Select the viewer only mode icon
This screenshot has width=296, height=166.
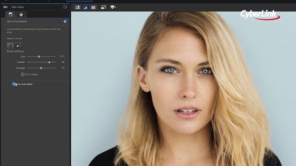[x=85, y=7]
